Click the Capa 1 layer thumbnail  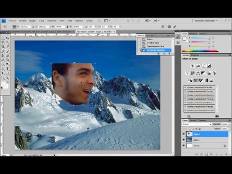coord(189,140)
